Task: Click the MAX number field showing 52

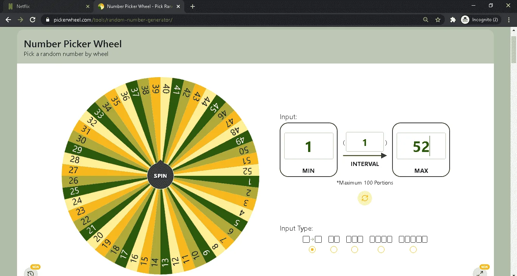Action: click(x=421, y=146)
